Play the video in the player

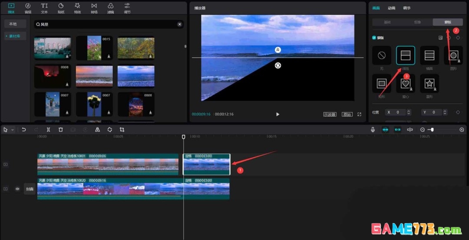pyautogui.click(x=278, y=114)
